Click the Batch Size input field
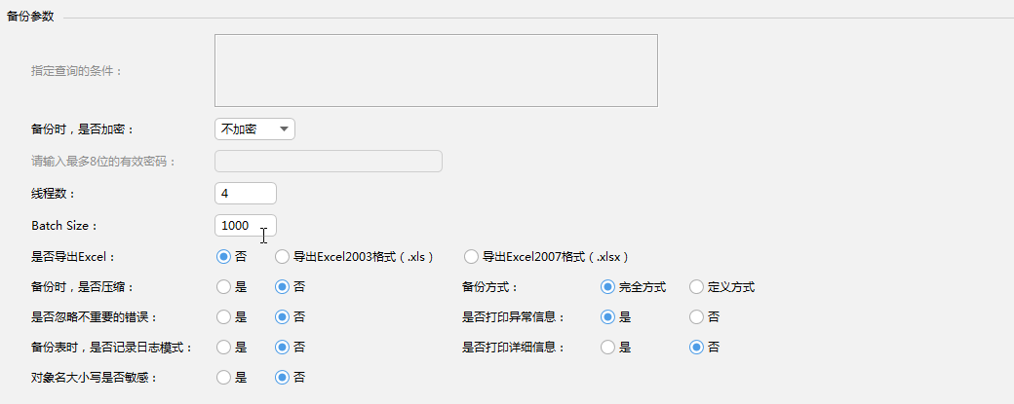 [x=246, y=225]
